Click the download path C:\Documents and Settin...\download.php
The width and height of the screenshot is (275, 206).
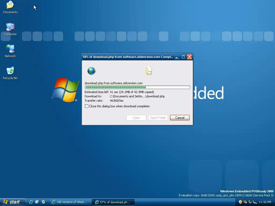pyautogui.click(x=137, y=96)
